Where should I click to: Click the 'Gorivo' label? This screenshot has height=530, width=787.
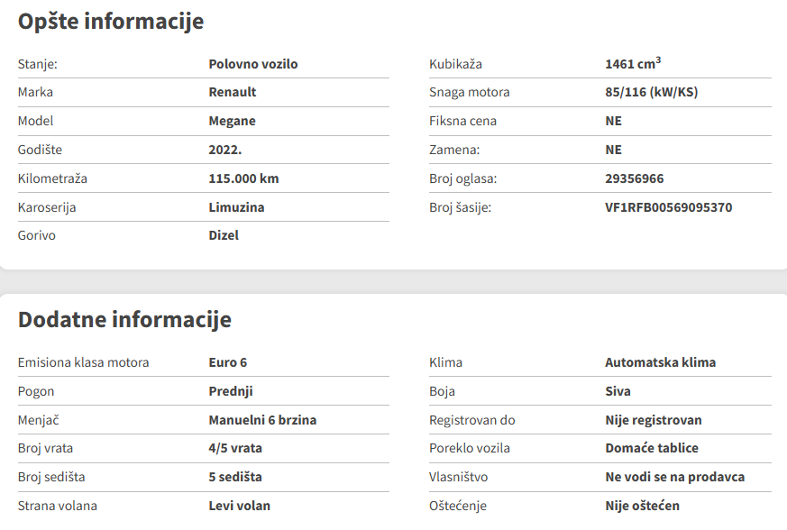(37, 235)
